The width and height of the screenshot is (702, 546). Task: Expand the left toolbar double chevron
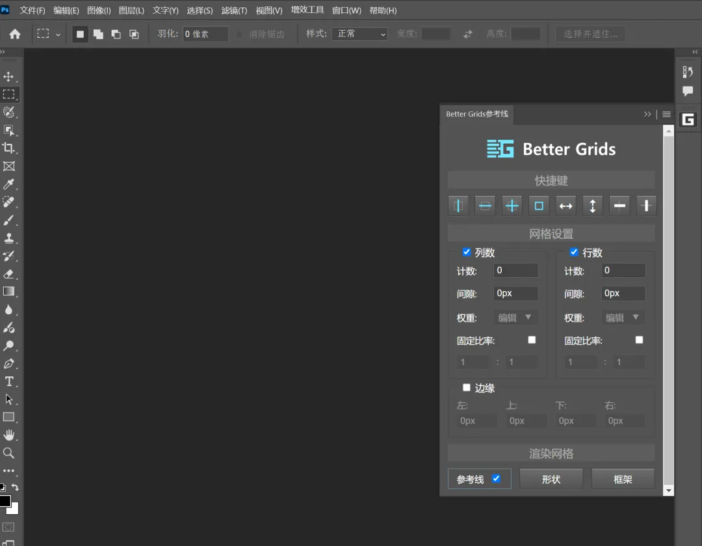[x=3, y=52]
